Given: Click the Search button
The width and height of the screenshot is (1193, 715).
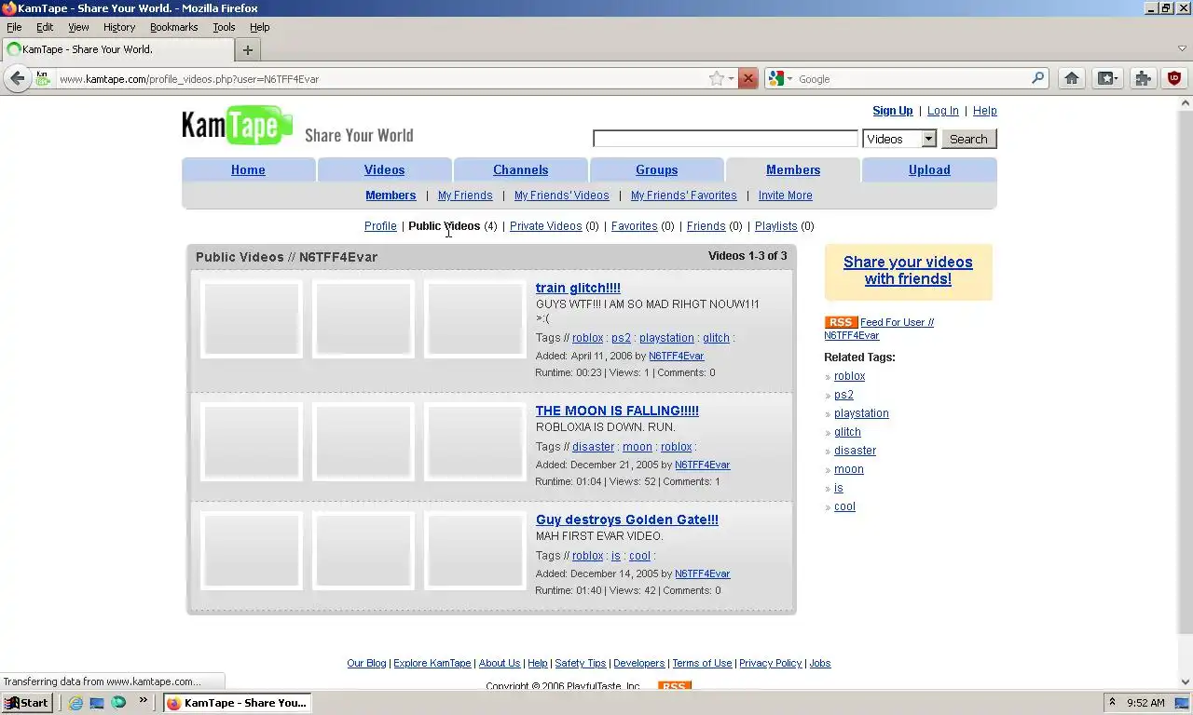Looking at the screenshot, I should [968, 139].
